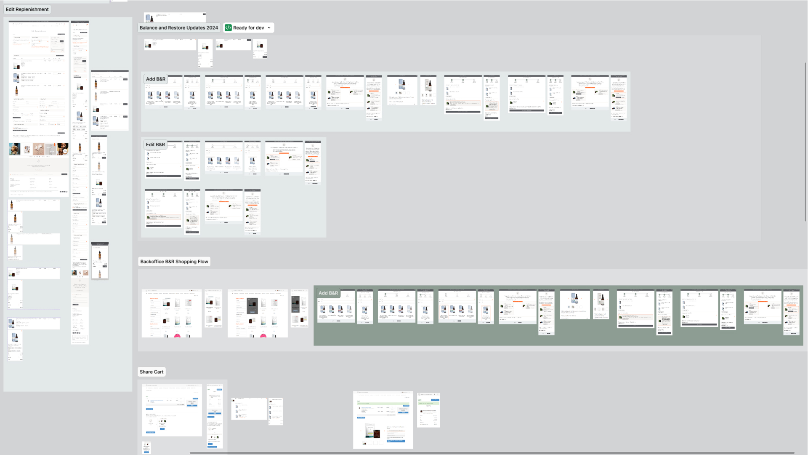Click the horizontal canvas scrollbar at the bottom

(x=492, y=453)
